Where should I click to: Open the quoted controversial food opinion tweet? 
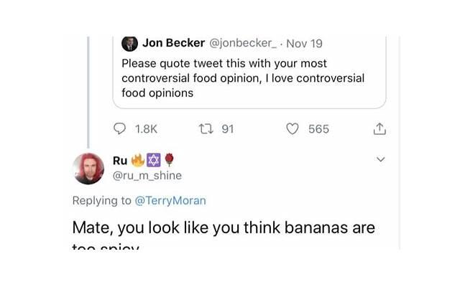[x=243, y=78]
